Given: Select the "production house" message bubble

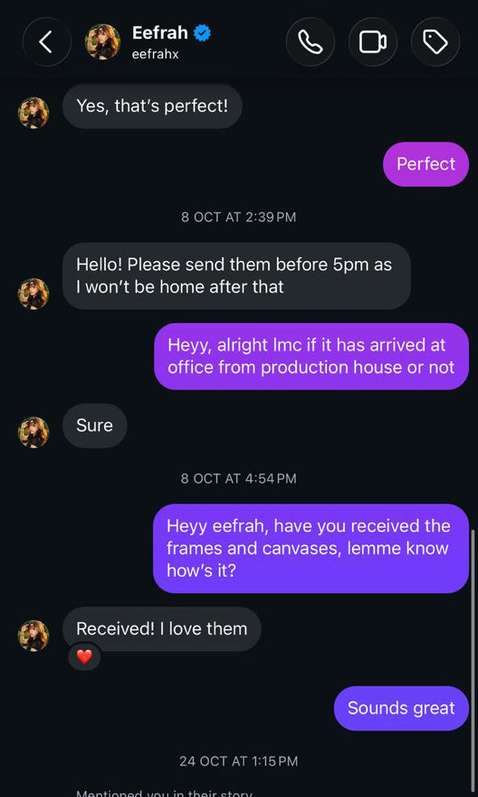Looking at the screenshot, I should click(x=312, y=356).
